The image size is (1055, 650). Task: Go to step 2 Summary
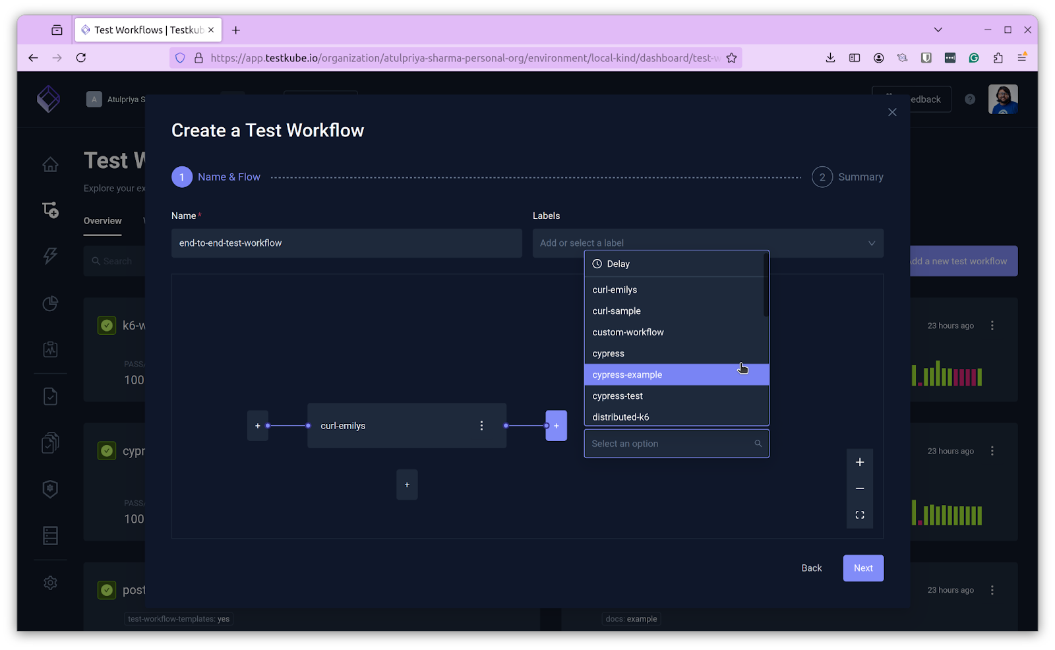click(848, 177)
